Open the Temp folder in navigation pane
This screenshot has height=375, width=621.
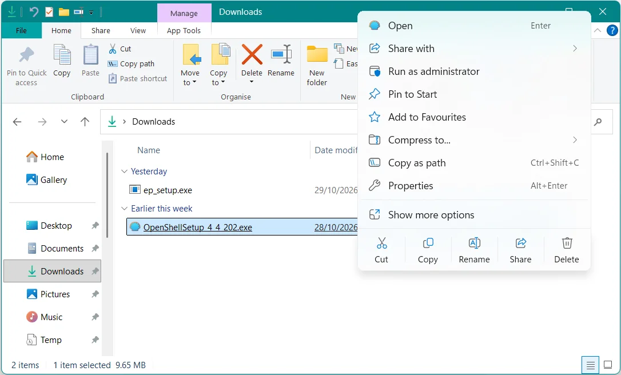(x=52, y=340)
